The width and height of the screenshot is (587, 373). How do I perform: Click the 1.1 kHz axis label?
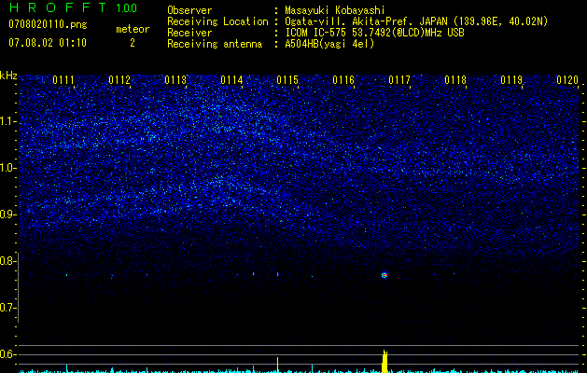pyautogui.click(x=8, y=121)
